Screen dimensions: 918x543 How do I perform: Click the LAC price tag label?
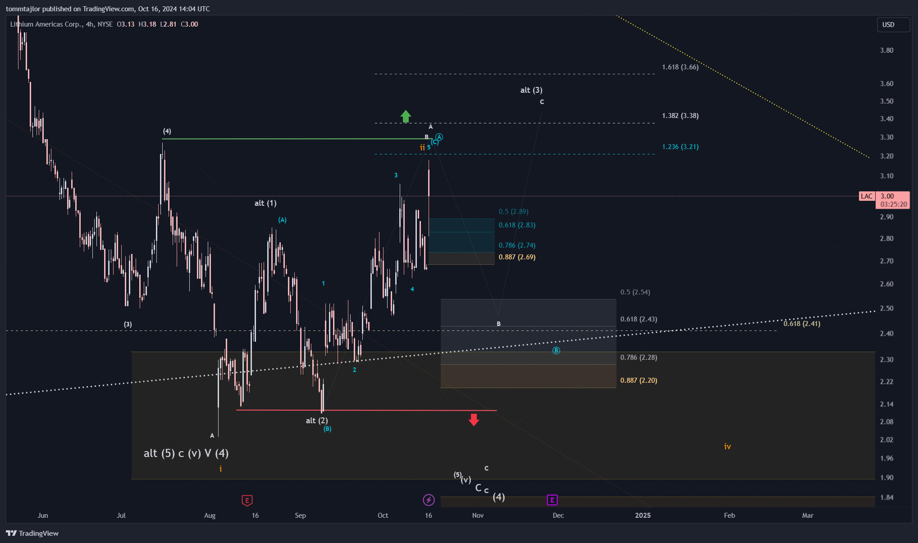click(x=867, y=196)
